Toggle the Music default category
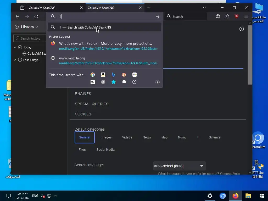Image resolution: width=268 pixels, height=201 pixels. pos(182,137)
